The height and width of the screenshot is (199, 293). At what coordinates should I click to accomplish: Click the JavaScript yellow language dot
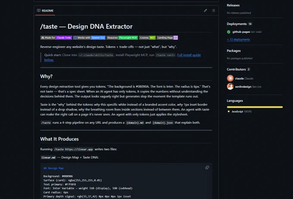tap(228, 112)
